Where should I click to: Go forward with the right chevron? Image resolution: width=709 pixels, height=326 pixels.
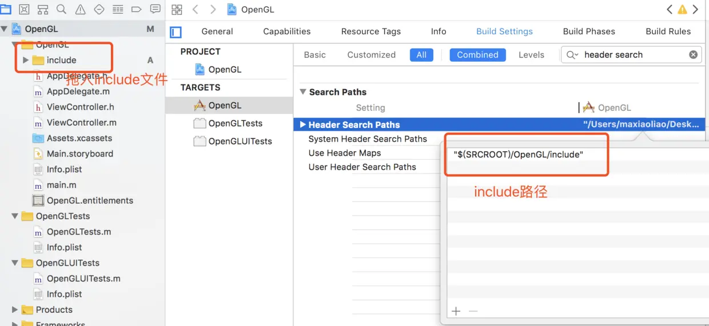coord(213,9)
